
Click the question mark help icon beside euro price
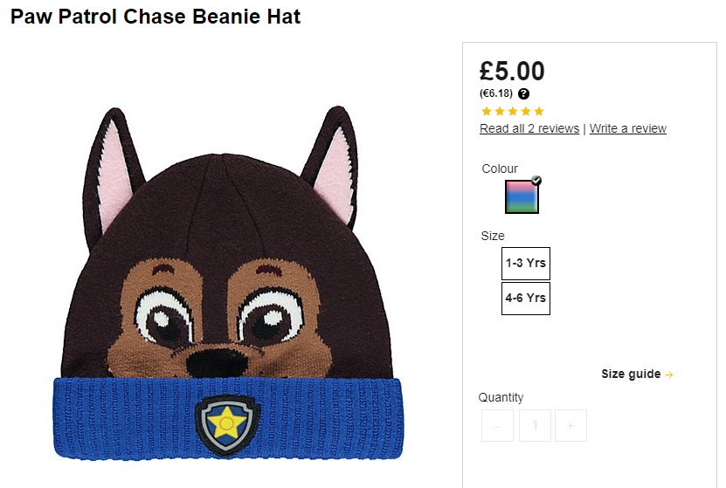[523, 94]
